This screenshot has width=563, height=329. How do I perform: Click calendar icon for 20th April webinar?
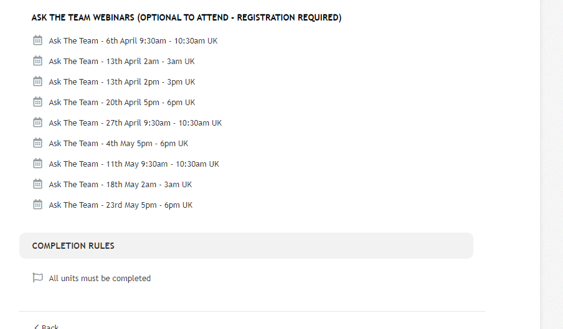click(x=38, y=102)
